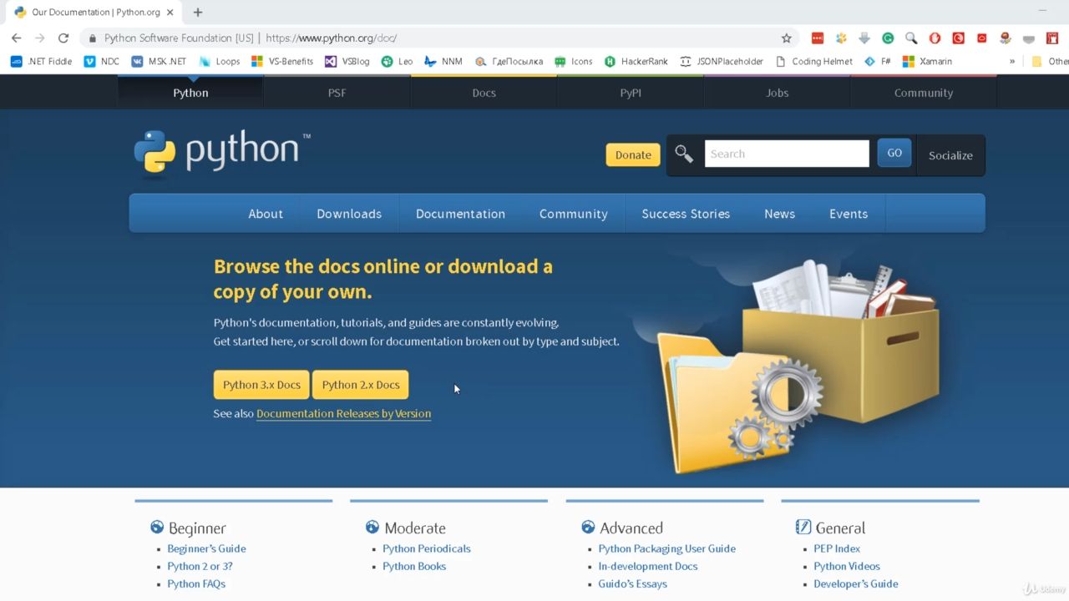Focus the site Search input field
Image resolution: width=1069 pixels, height=601 pixels.
coord(787,154)
